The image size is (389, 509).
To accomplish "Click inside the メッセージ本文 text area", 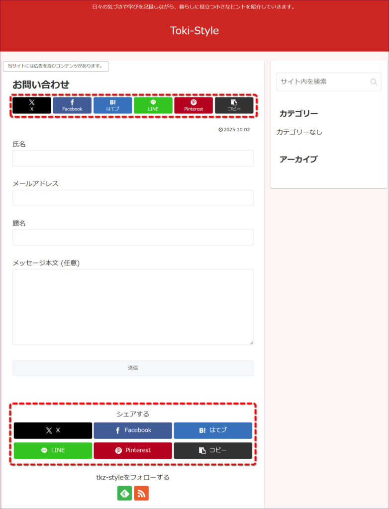I will 133,307.
